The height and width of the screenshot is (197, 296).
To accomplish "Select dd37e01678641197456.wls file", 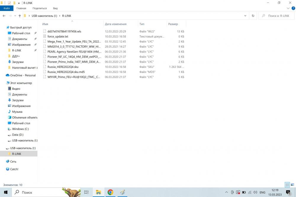I will point(64,31).
